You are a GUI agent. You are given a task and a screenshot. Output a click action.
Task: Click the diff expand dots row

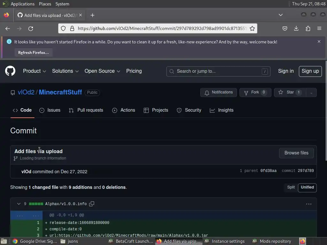[26, 215]
